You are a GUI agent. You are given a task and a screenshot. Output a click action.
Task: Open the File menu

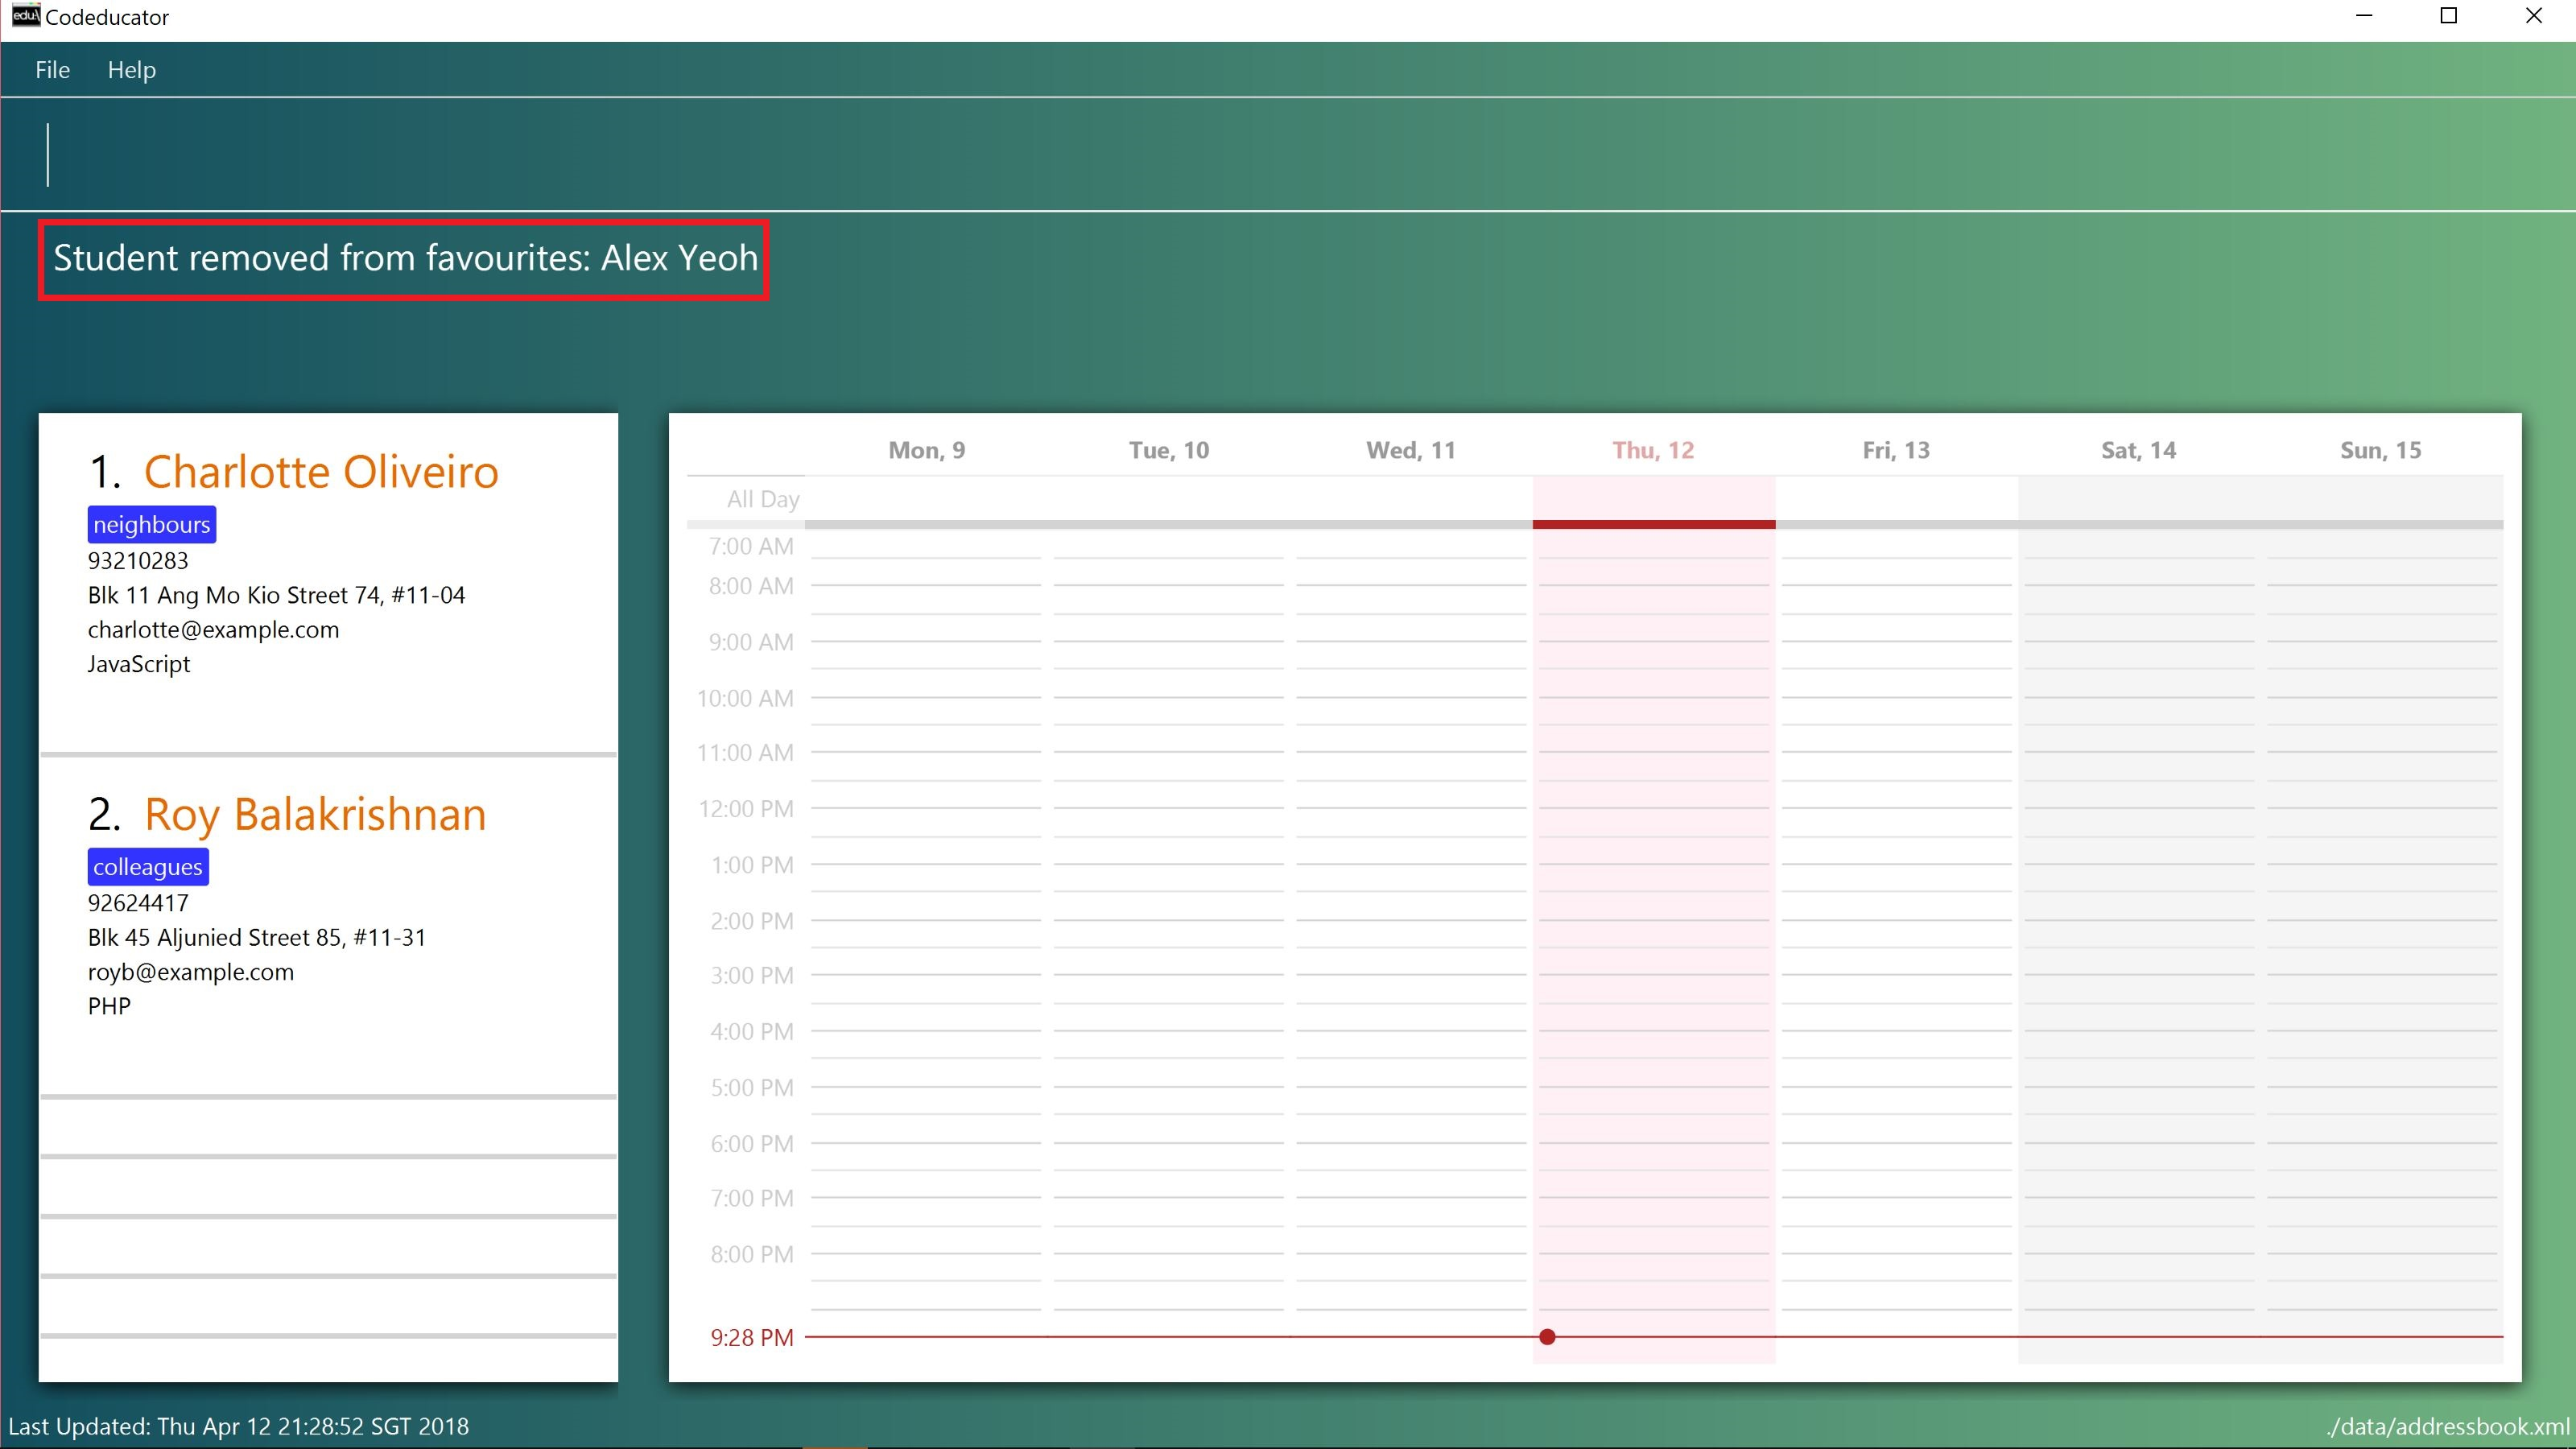(52, 70)
